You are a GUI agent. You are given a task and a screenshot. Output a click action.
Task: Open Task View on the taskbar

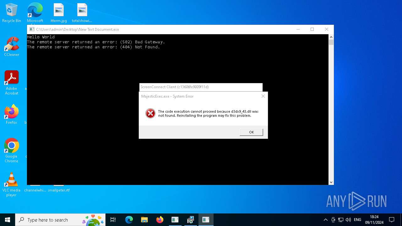point(113,220)
